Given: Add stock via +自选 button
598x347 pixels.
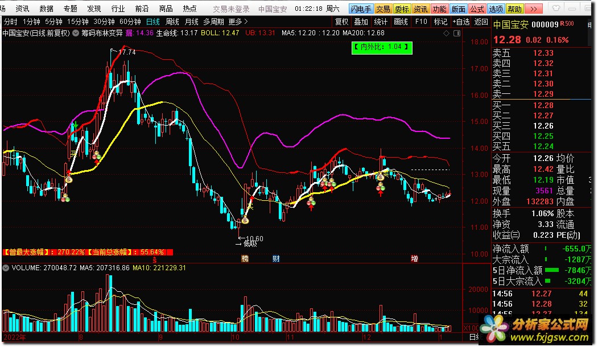Looking at the screenshot, I should (461, 22).
